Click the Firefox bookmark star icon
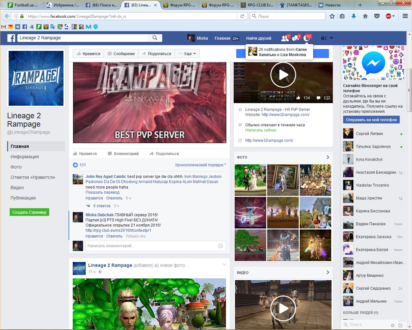Viewport: 412px width, 330px height. click(332, 16)
